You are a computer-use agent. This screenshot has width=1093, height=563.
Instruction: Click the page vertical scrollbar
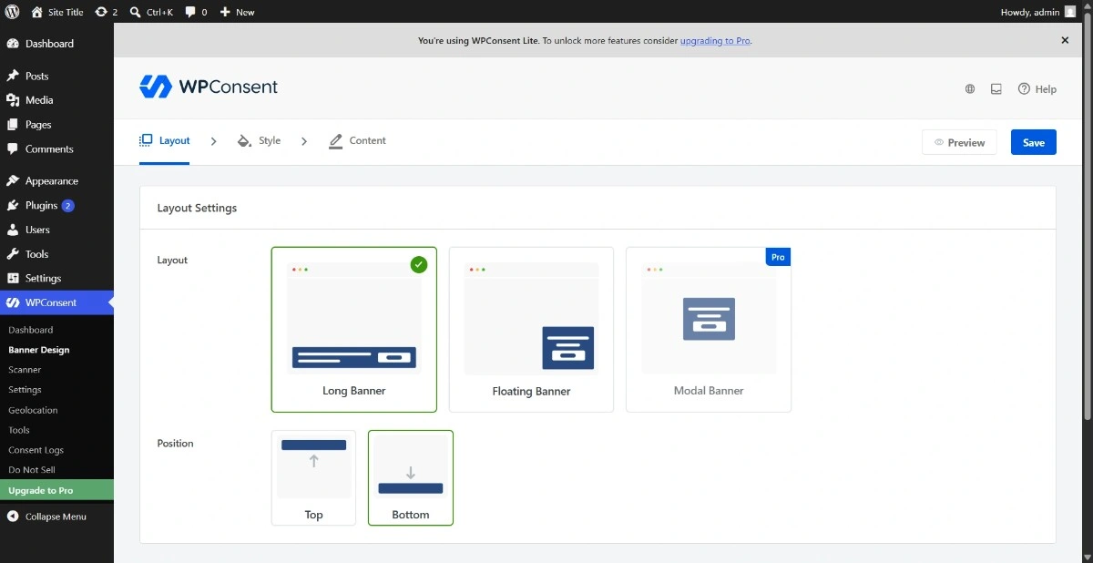[x=1087, y=219]
